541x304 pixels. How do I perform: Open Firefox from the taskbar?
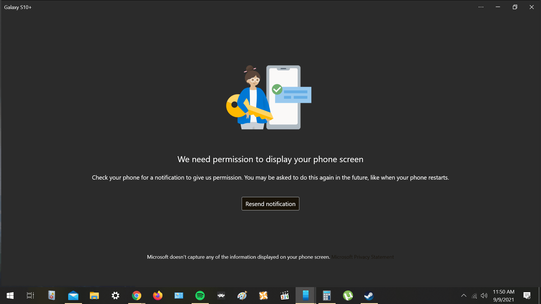point(158,296)
